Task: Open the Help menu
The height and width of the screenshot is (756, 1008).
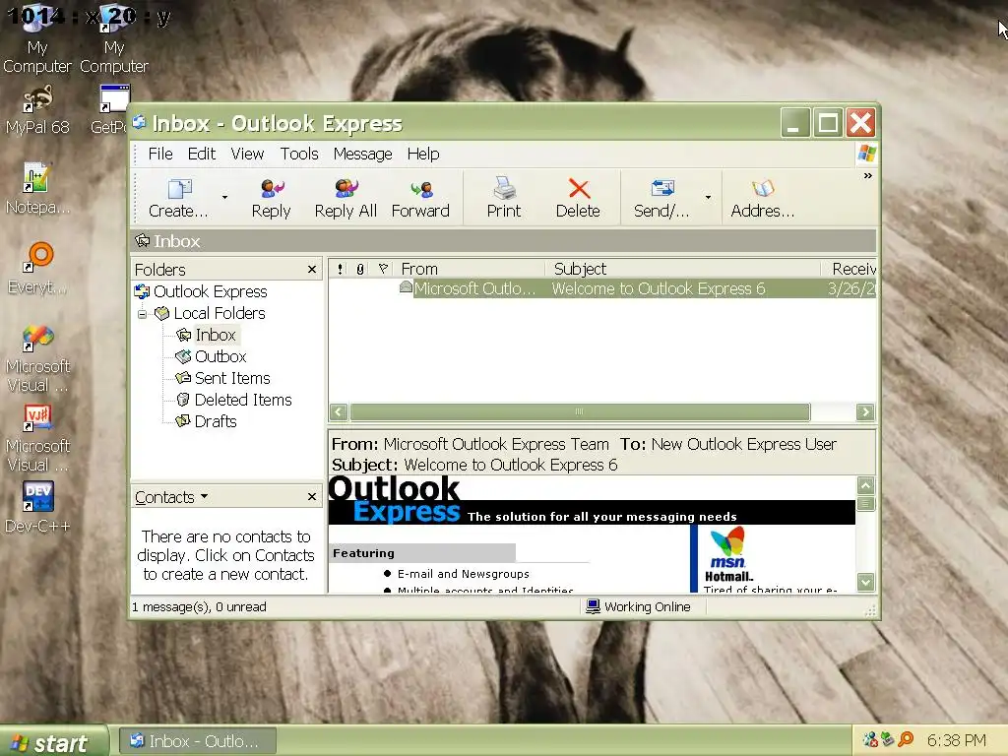Action: (423, 154)
